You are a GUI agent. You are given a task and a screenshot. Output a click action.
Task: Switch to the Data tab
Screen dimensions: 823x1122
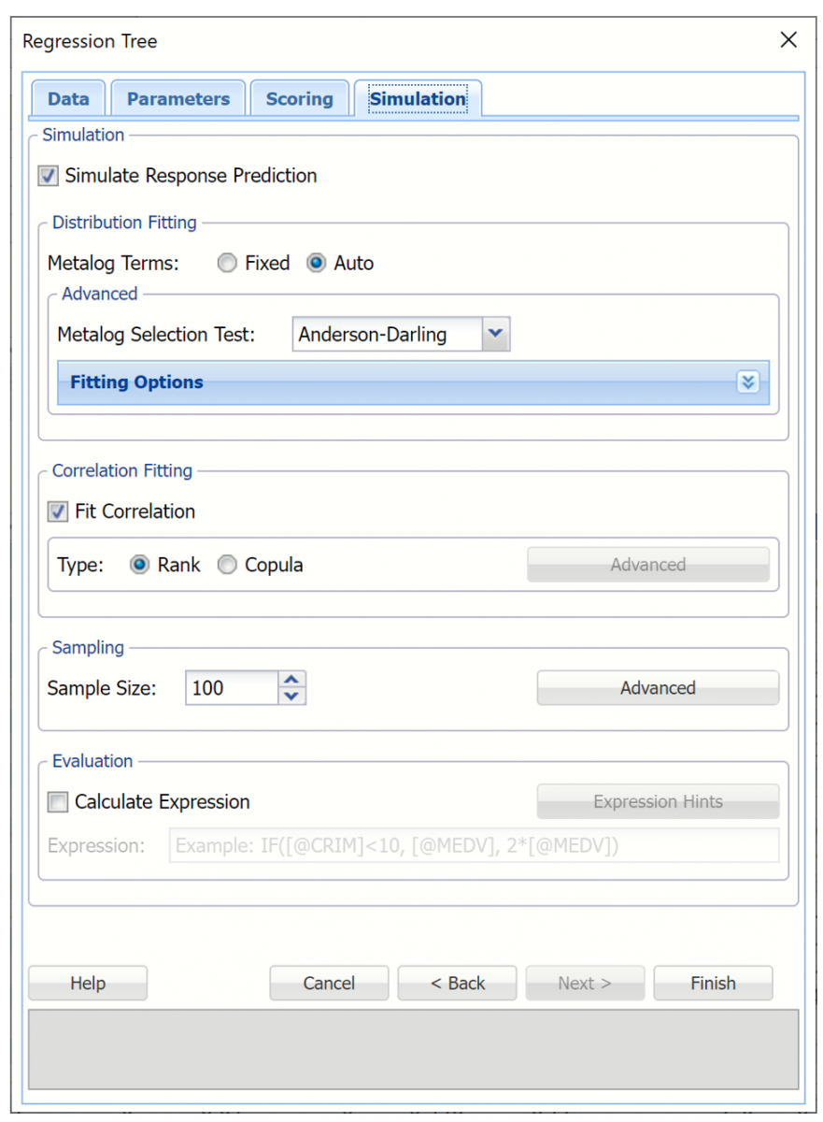68,99
